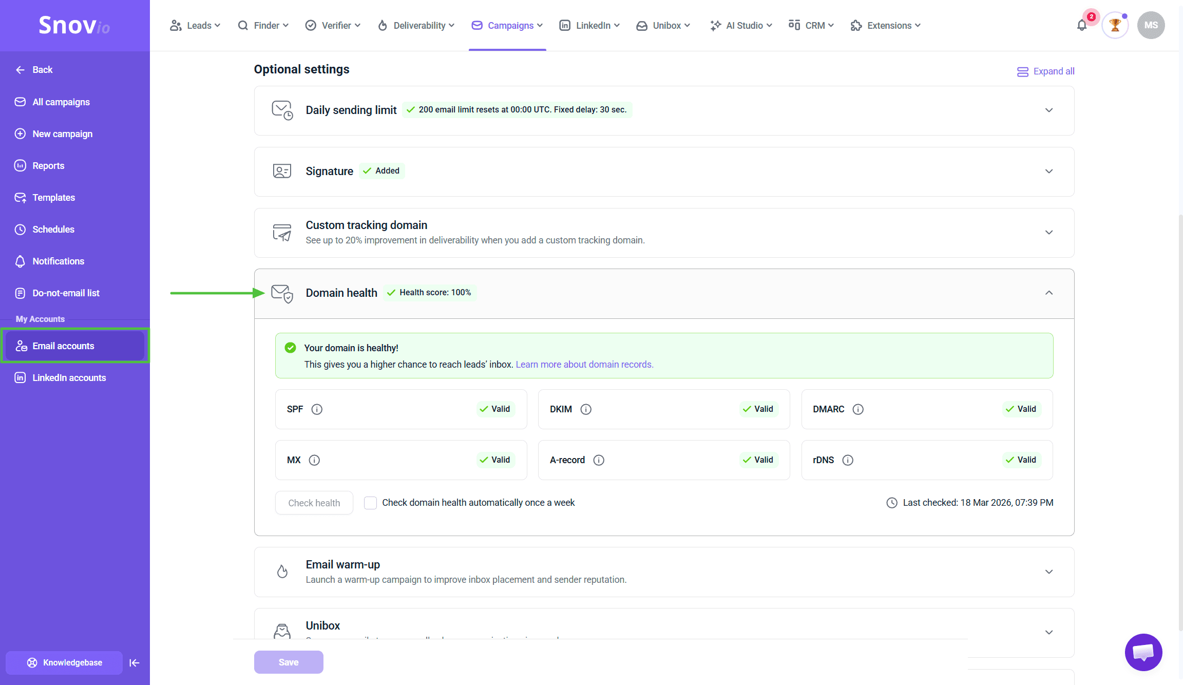This screenshot has height=685, width=1183.
Task: Click the MS user avatar
Action: coord(1151,25)
